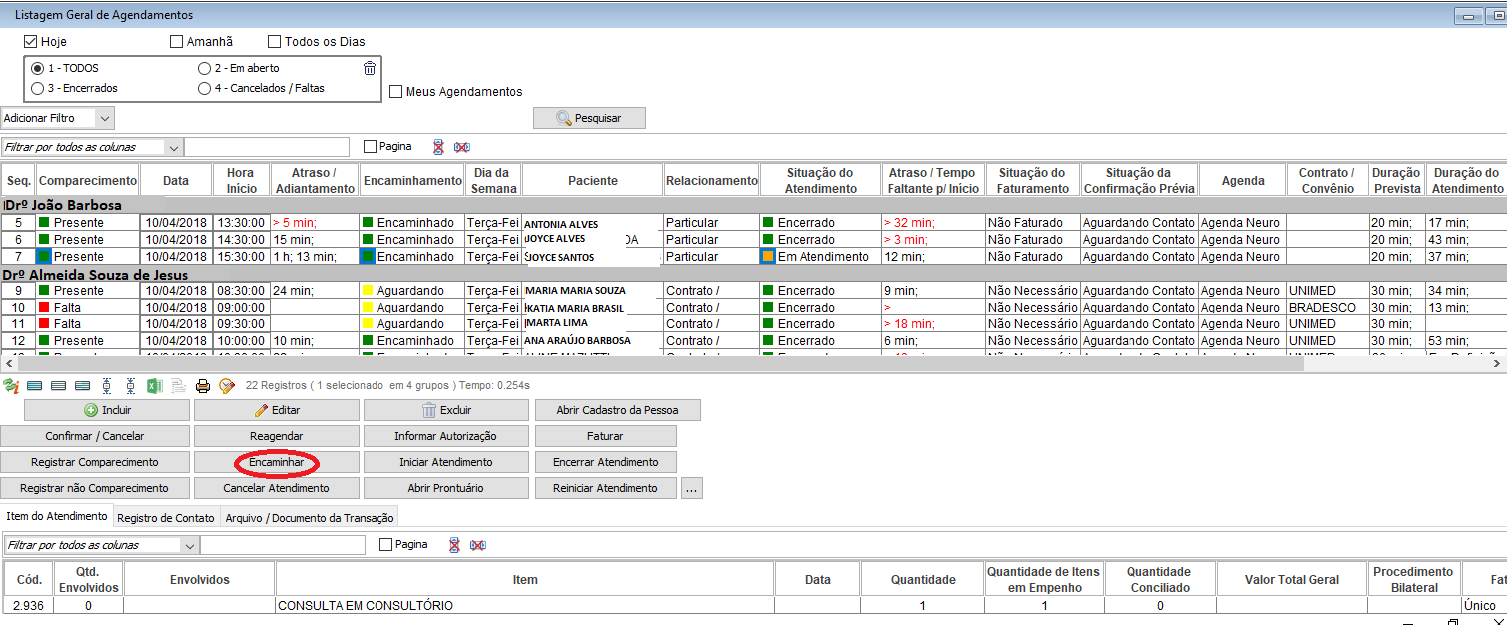Click the tag icon right of the printer
This screenshot has height=625, width=1507.
(x=227, y=386)
